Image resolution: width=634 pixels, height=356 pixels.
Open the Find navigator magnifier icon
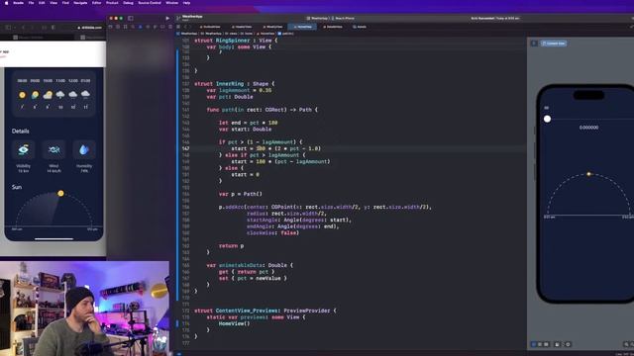(132, 27)
